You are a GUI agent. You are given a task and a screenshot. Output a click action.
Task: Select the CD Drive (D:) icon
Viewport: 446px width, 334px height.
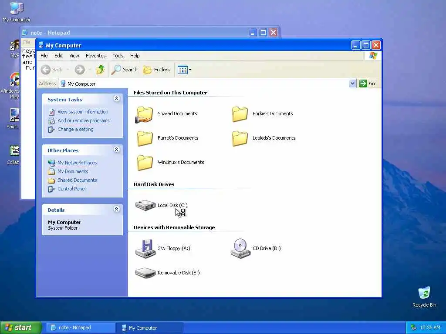point(240,248)
